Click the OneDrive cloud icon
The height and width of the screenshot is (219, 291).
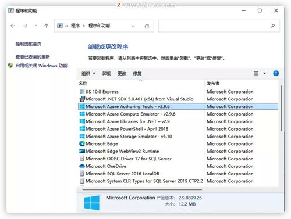click(82, 166)
